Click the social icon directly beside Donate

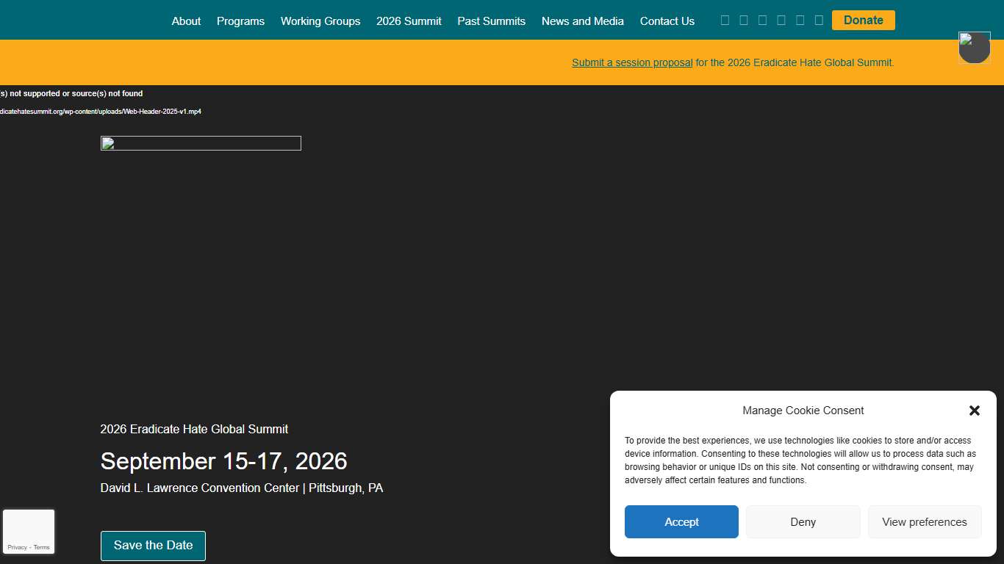pyautogui.click(x=819, y=21)
